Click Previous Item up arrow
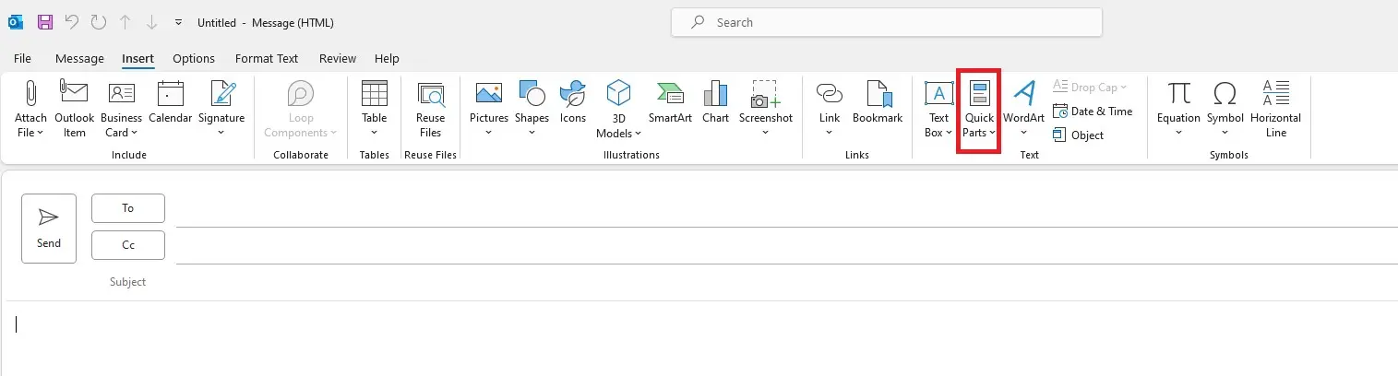Screen dimensions: 1398x376 click(x=125, y=22)
